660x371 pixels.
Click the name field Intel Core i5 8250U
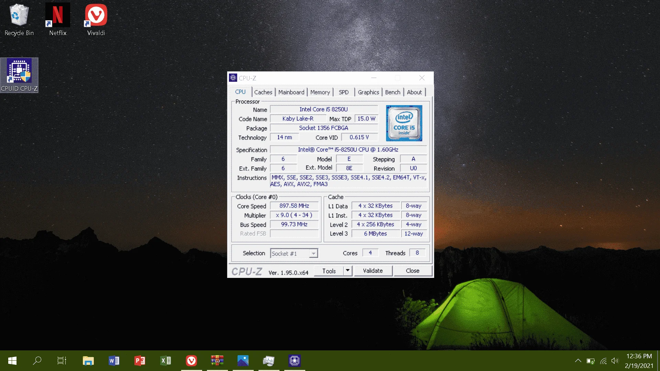click(323, 109)
